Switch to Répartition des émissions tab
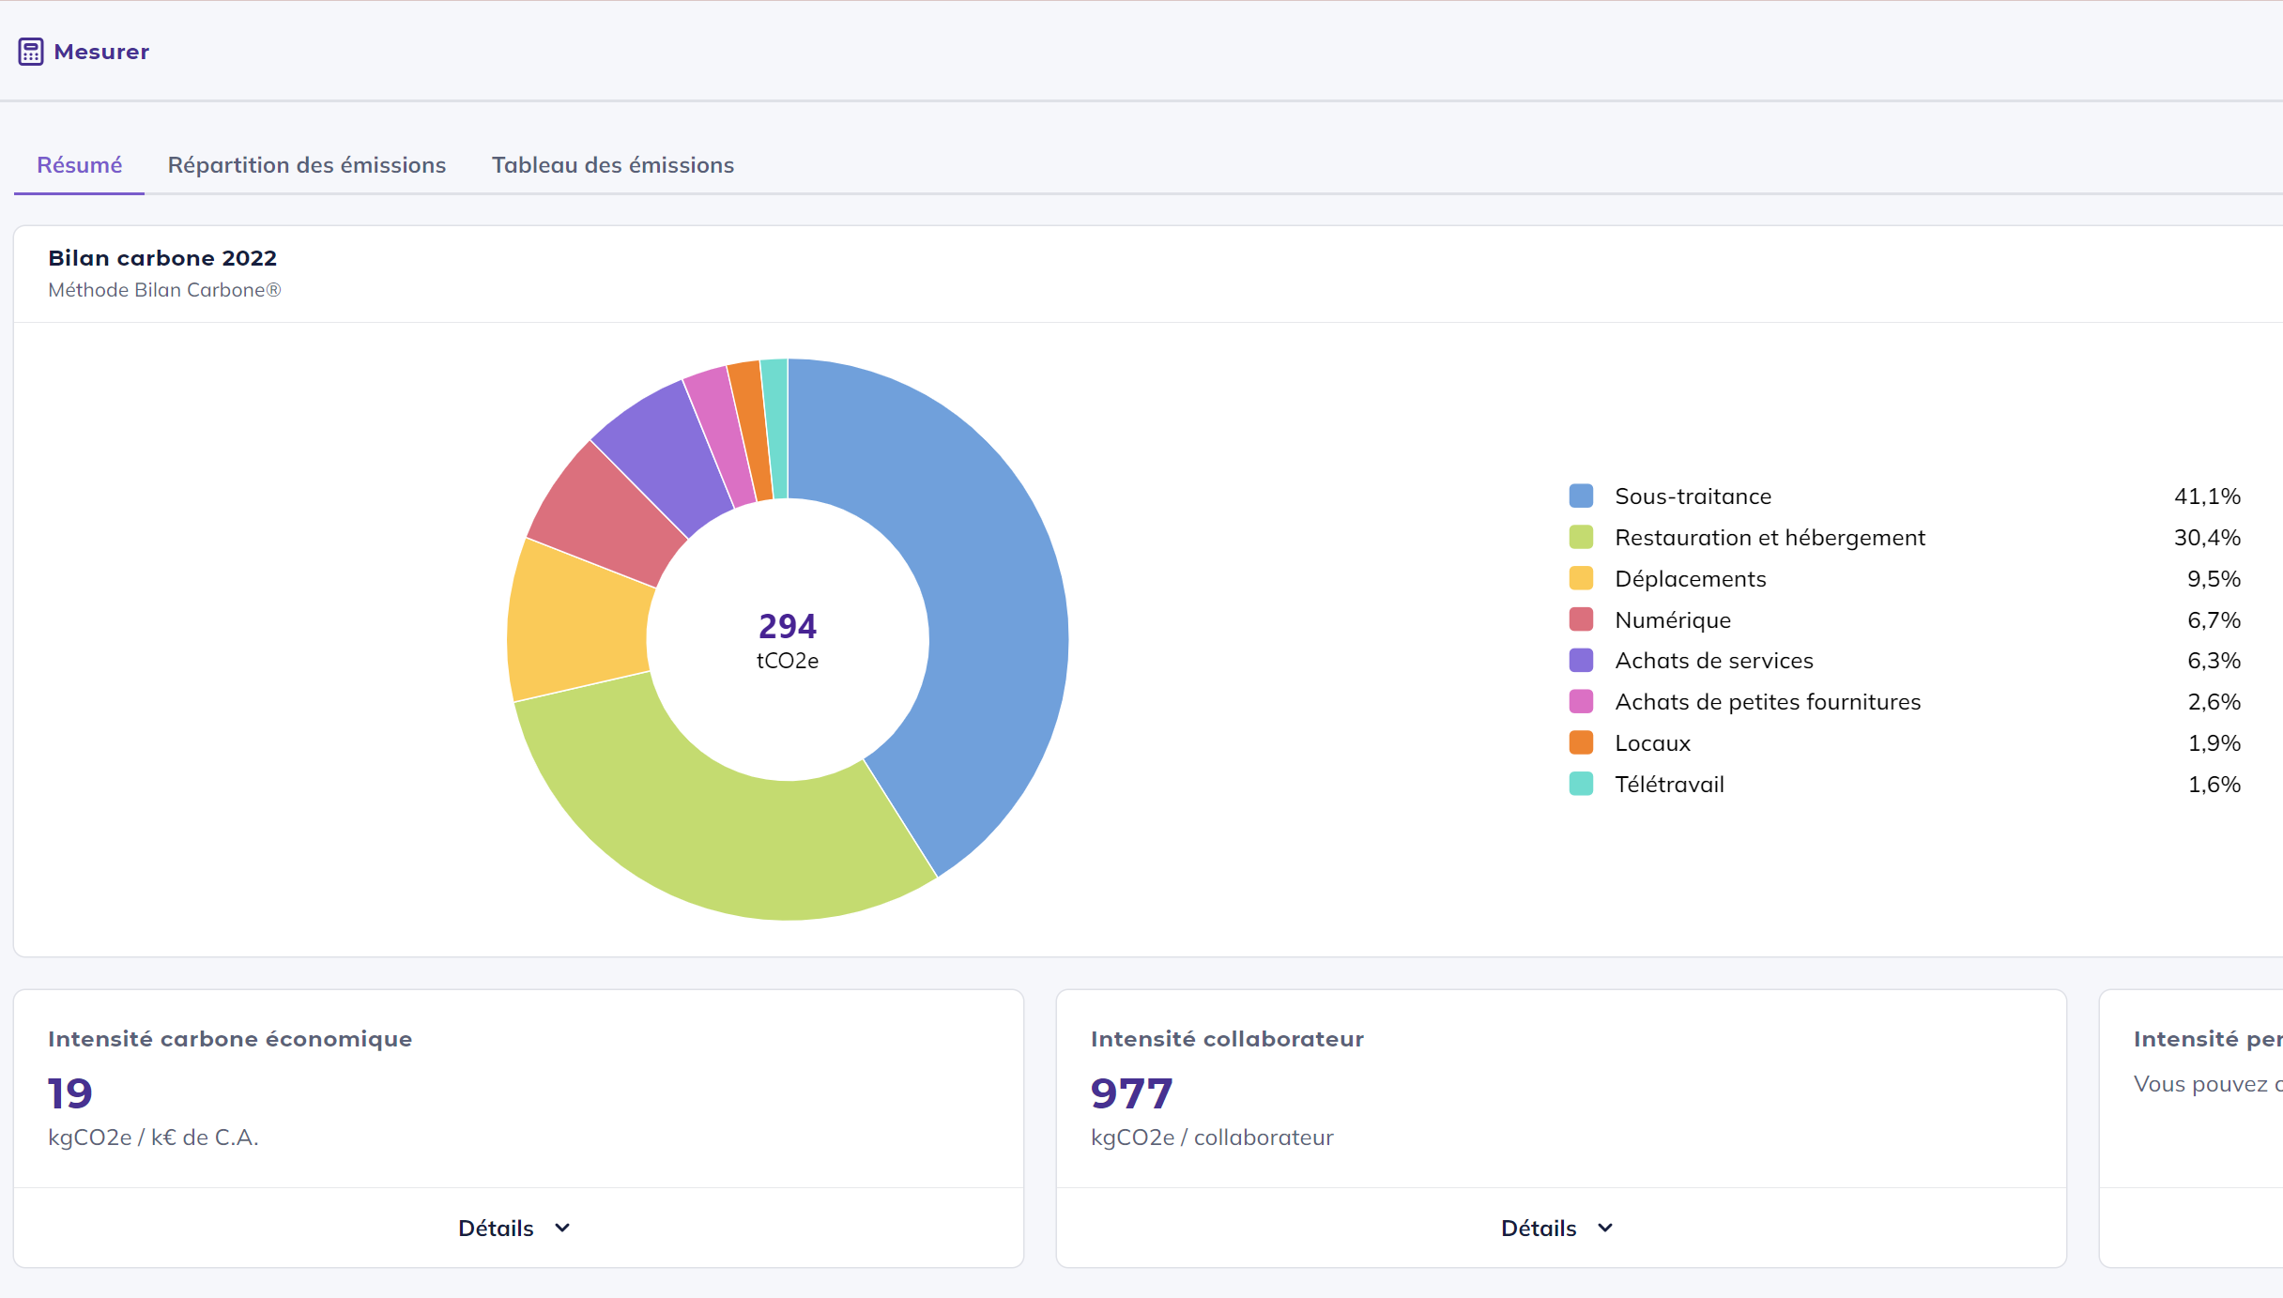Screen dimensions: 2283x1298 click(306, 165)
